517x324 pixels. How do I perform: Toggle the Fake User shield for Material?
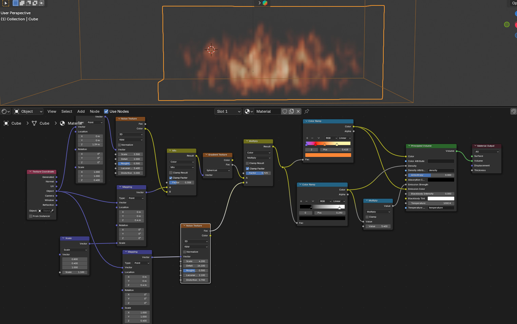(x=285, y=111)
